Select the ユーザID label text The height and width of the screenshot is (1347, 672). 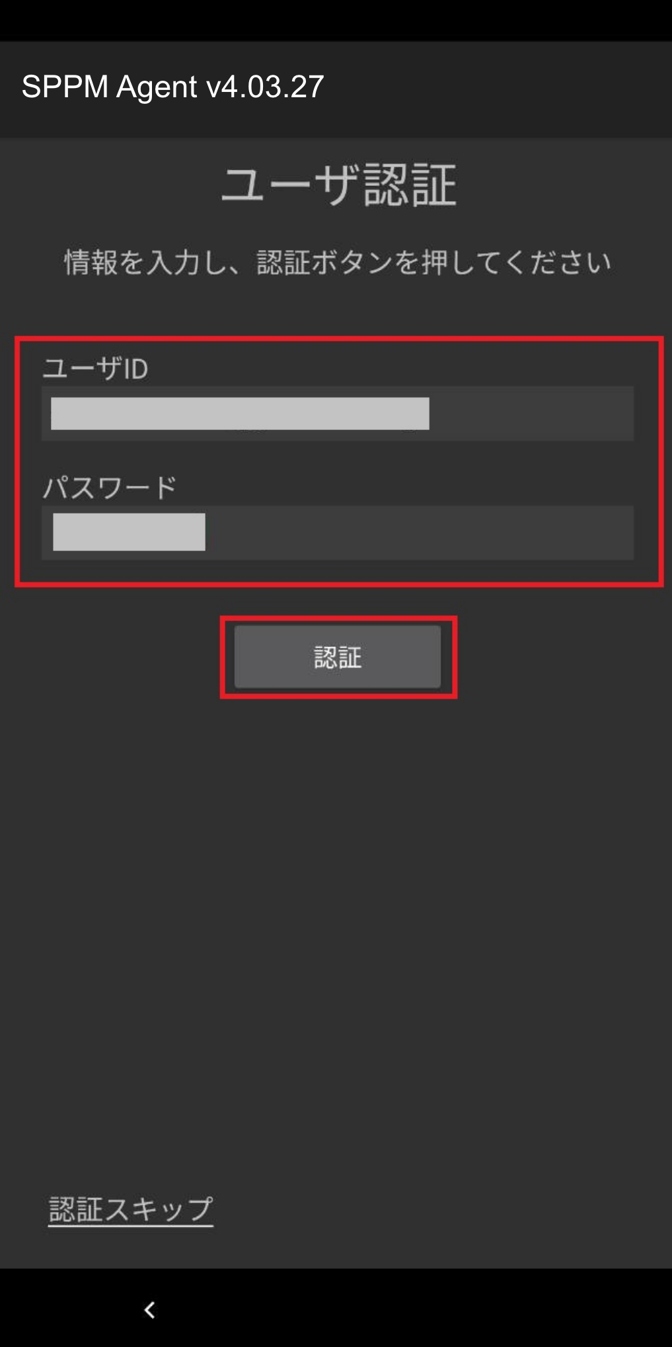click(x=96, y=368)
